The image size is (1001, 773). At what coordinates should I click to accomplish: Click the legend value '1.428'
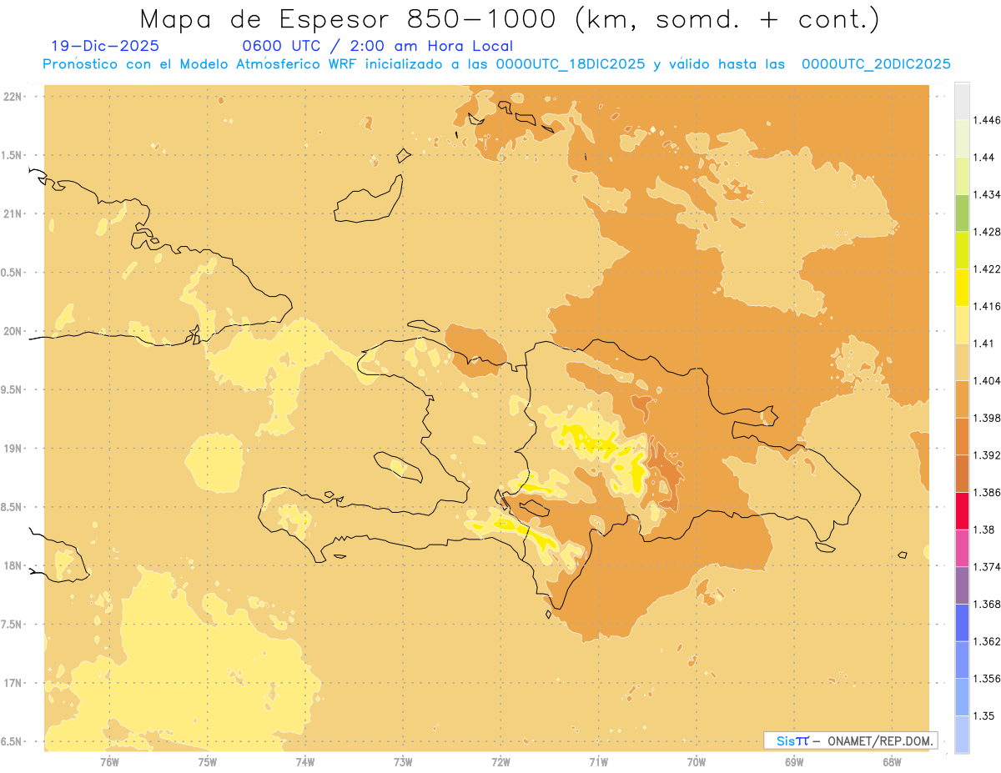click(987, 232)
